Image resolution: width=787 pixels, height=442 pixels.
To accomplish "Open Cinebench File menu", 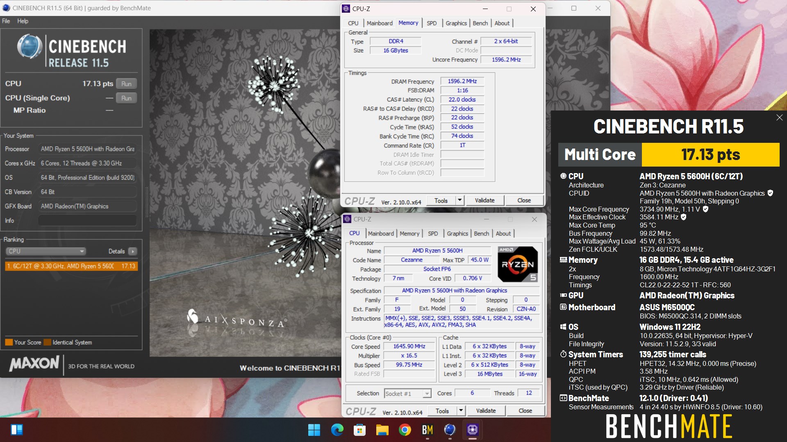I will [x=6, y=21].
